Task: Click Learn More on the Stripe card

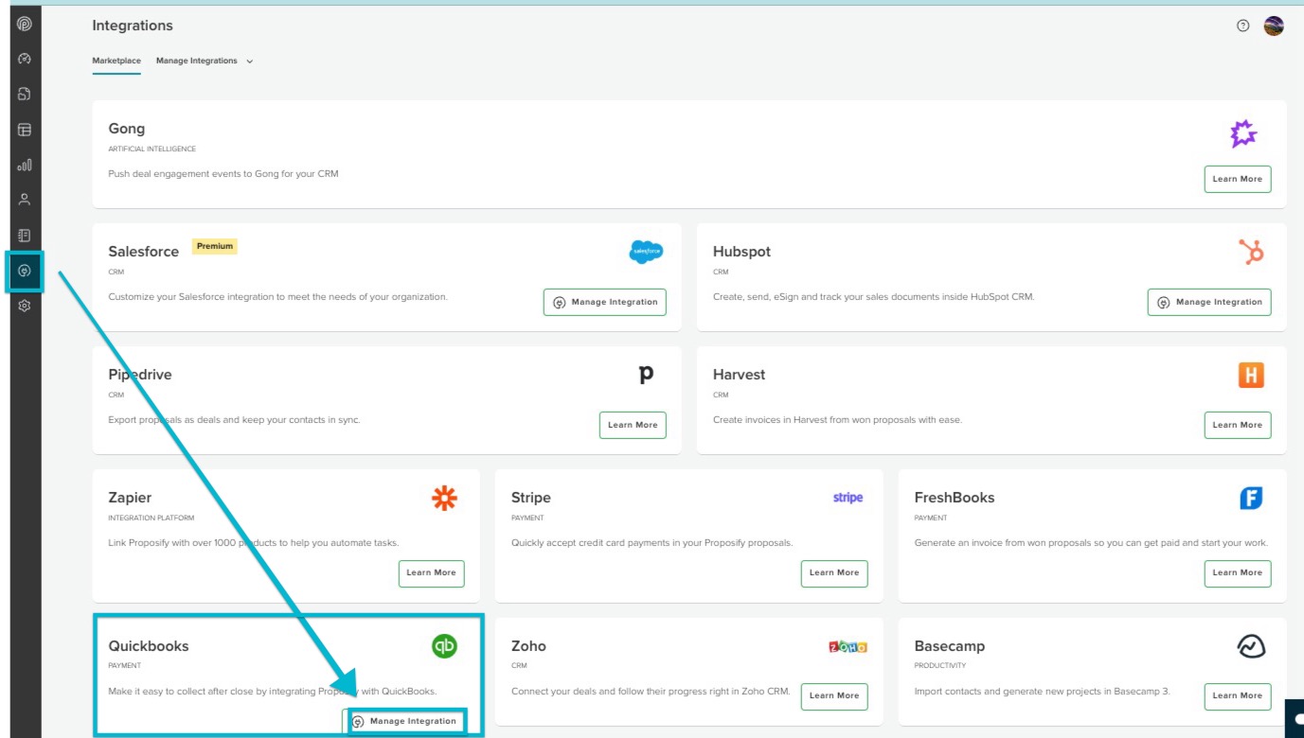Action: point(834,572)
